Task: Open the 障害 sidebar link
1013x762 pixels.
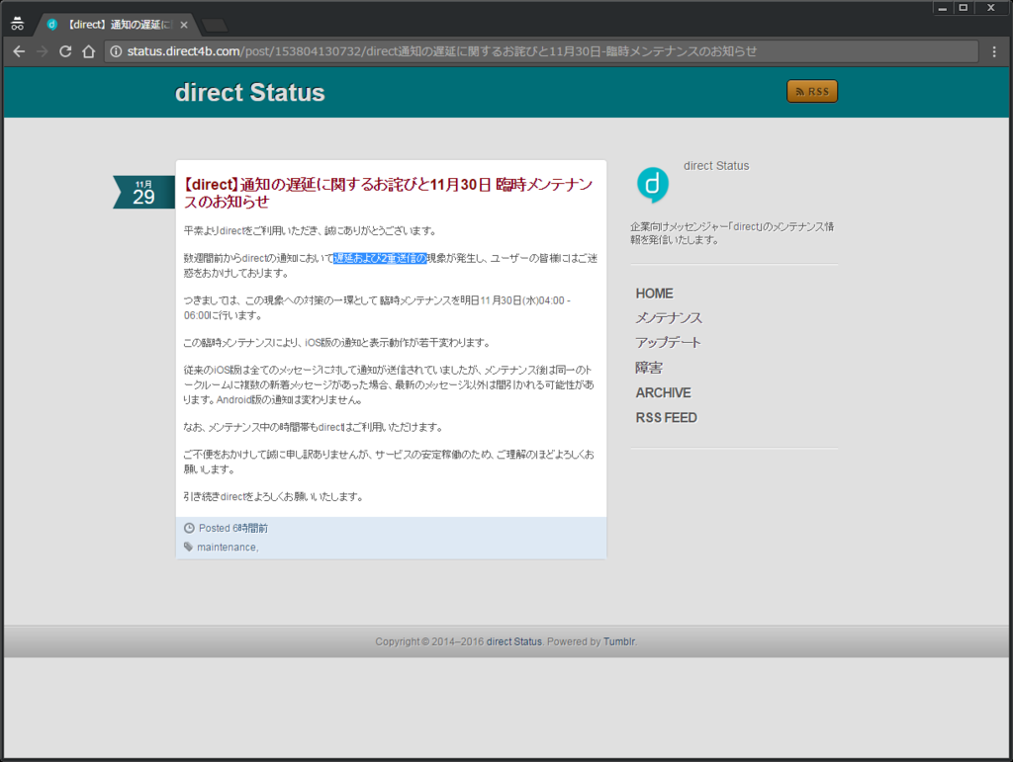Action: click(649, 368)
